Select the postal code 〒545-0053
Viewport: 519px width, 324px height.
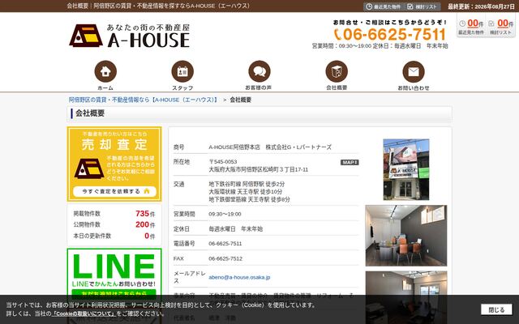click(223, 162)
